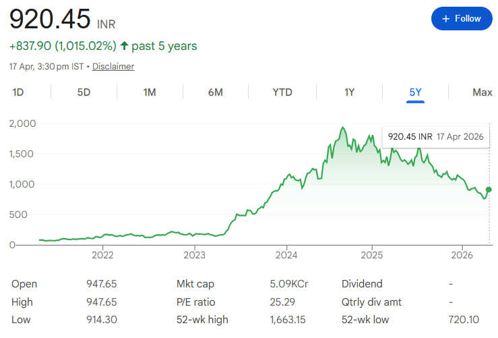Select the active 5Y tab
The image size is (498, 338).
point(415,92)
